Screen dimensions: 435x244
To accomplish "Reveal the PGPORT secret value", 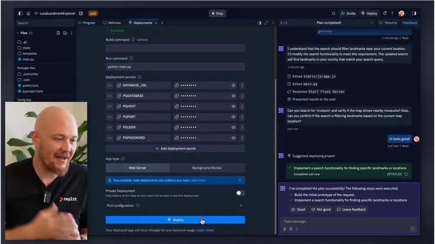I will tap(234, 117).
